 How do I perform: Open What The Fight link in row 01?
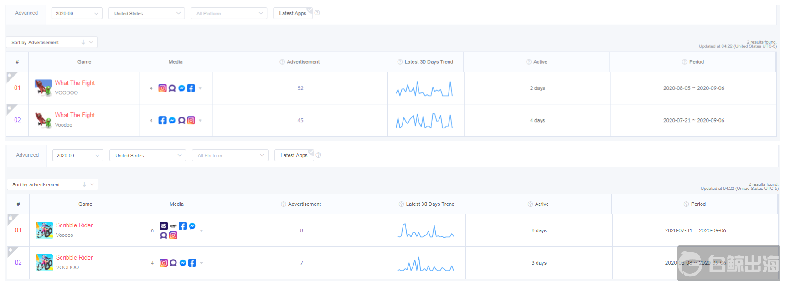[75, 83]
